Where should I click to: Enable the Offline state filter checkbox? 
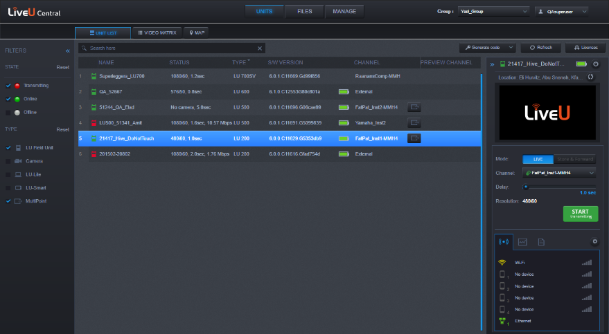8,112
